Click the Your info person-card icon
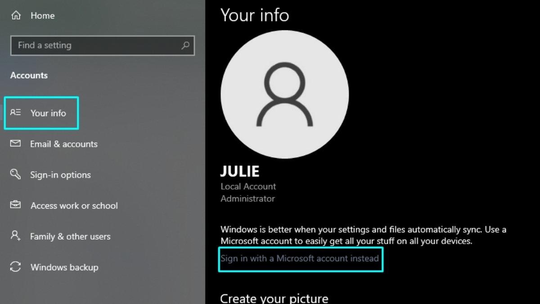This screenshot has width=540, height=304. pos(16,113)
